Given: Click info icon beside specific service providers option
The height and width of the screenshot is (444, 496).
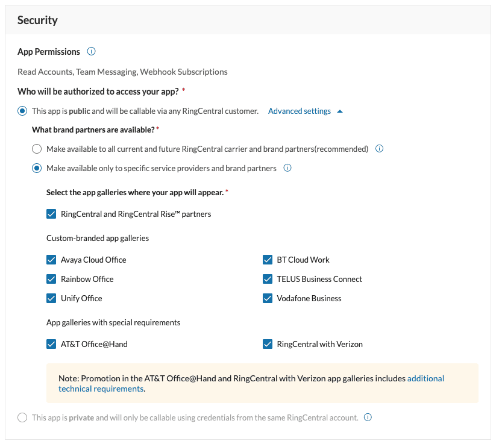Looking at the screenshot, I should (287, 168).
